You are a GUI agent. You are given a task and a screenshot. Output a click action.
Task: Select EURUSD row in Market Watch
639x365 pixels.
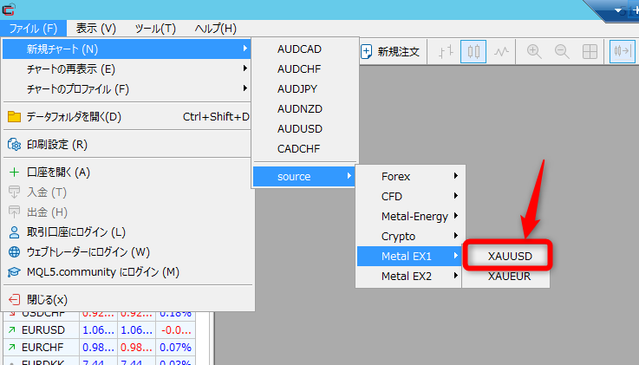[x=99, y=330]
